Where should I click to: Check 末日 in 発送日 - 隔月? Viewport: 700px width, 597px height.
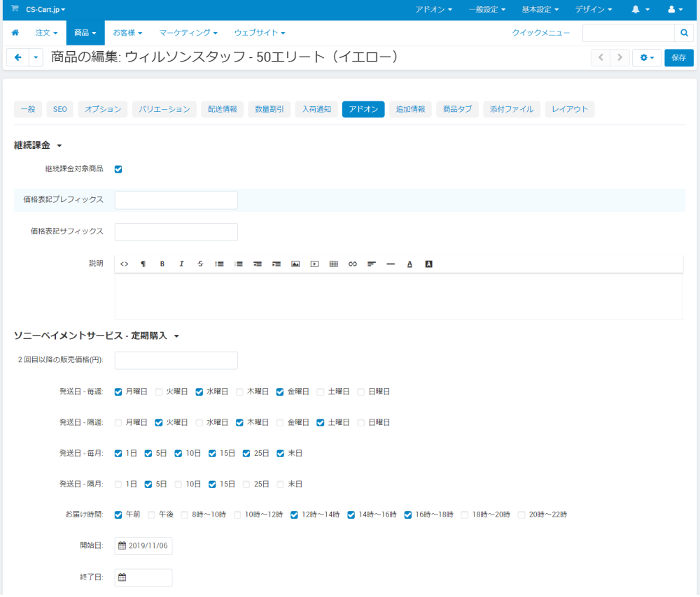tap(281, 484)
